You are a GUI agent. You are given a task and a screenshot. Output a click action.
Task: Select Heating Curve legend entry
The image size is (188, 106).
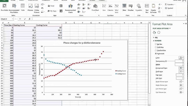point(121,71)
